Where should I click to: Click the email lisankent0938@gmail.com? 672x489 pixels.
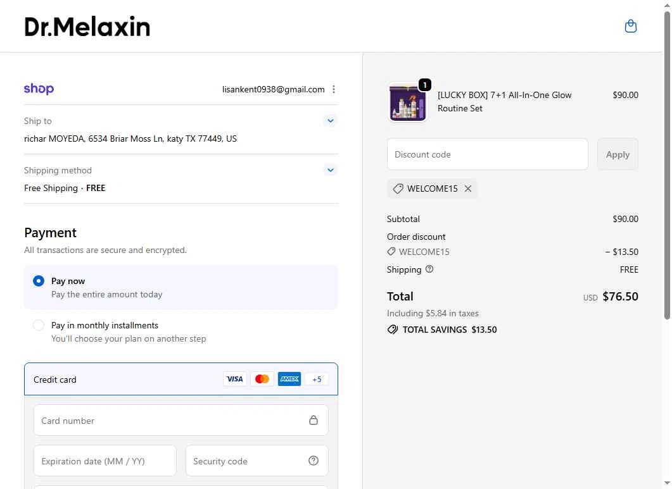click(x=274, y=89)
